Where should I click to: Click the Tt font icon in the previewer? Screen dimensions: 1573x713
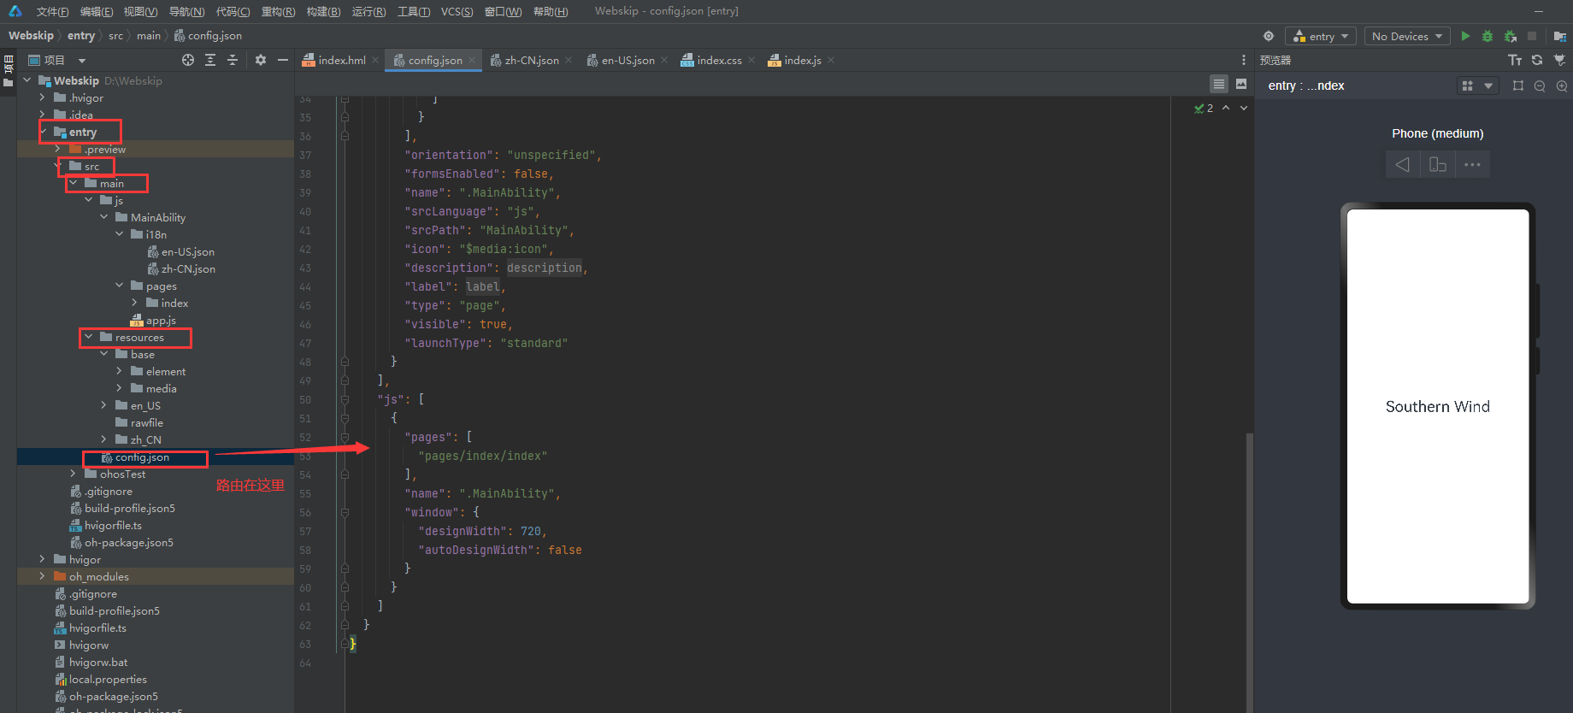click(1515, 60)
